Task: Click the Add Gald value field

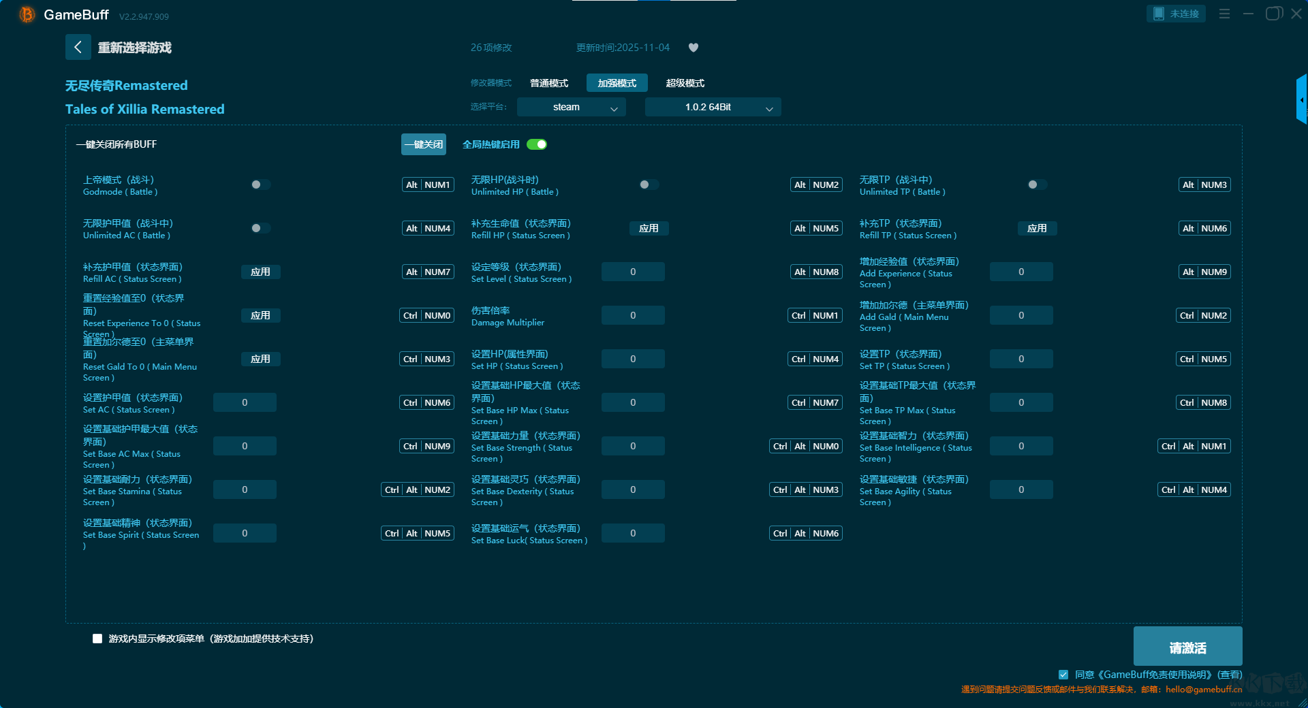Action: (x=1021, y=315)
